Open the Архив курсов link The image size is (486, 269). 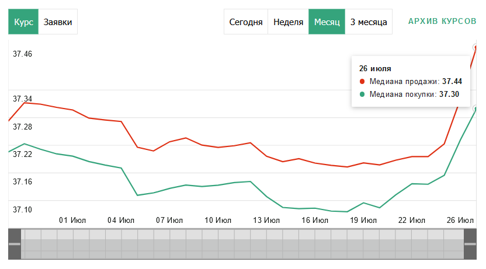(442, 22)
